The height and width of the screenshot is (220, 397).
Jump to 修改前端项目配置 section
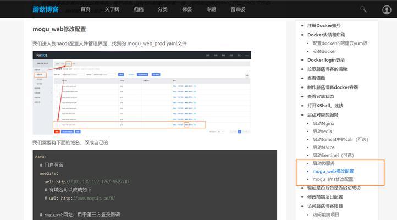pyautogui.click(x=325, y=197)
